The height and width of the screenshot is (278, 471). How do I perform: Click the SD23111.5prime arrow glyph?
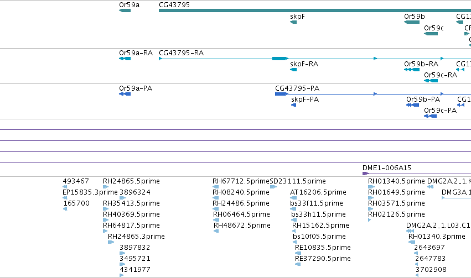[273, 187]
